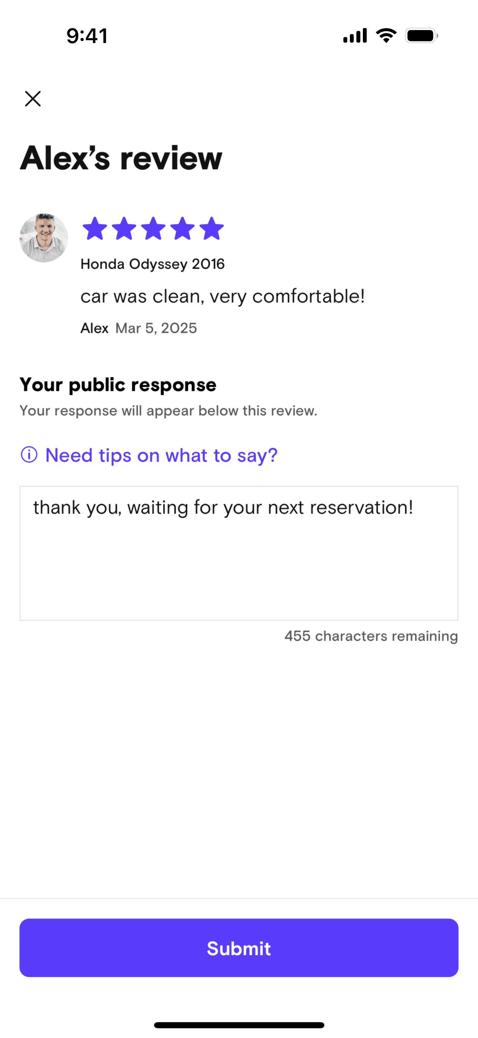Viewport: 478px width, 1038px height.
Task: Tap the Wi-Fi status icon
Action: pos(386,36)
